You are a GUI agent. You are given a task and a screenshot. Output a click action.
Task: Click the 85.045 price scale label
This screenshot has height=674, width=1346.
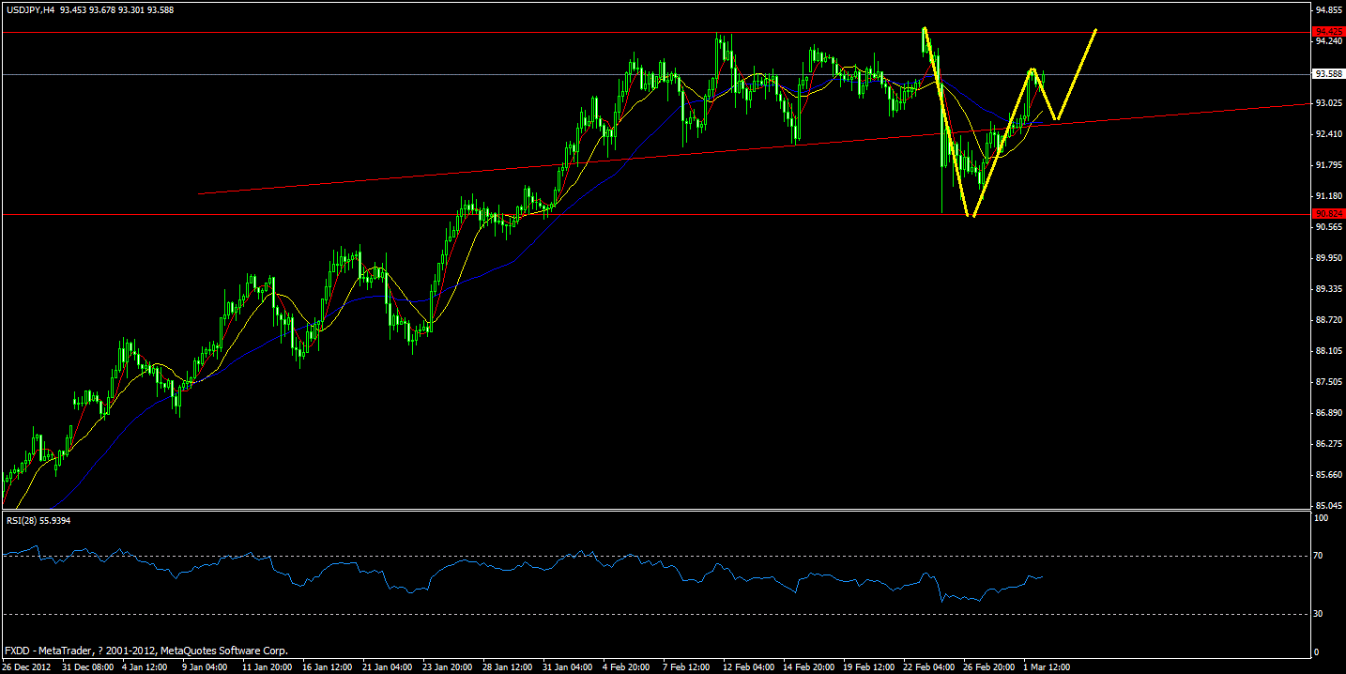(x=1329, y=505)
